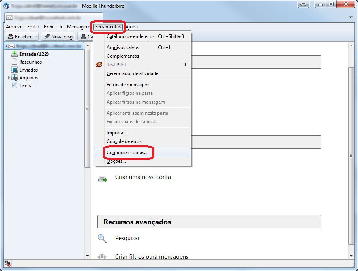Click the main pane vertical scrollbar thumb
The height and width of the screenshot is (271, 358).
[351, 156]
